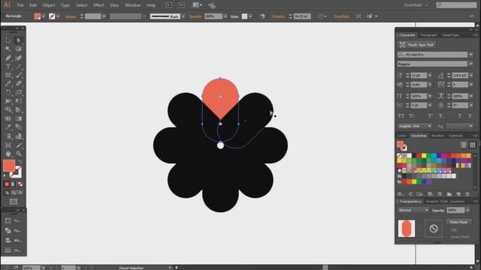This screenshot has width=481, height=270.
Task: Toggle Subscript text style
Action: point(441,116)
